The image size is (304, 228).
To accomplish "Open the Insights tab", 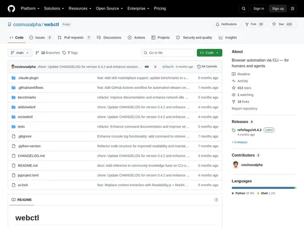I will coord(228,38).
